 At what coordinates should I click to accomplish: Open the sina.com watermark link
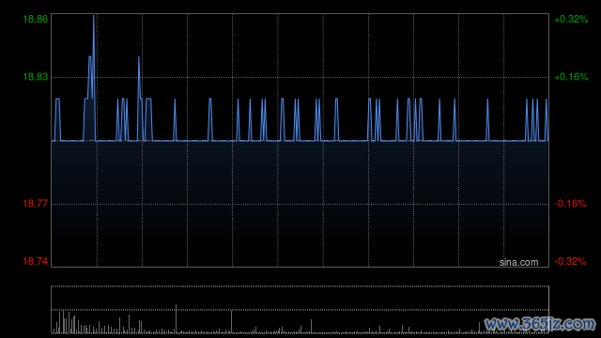tap(518, 262)
